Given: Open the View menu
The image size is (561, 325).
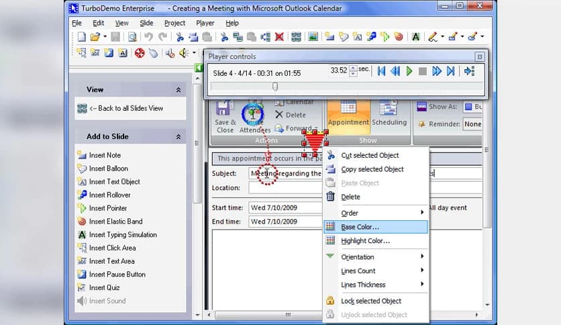Looking at the screenshot, I should click(x=121, y=23).
